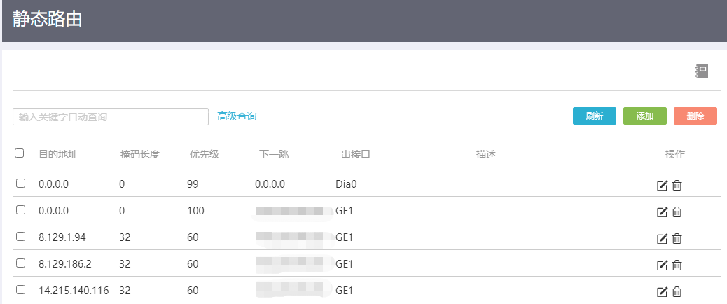Open the notebook help icon
727x304 pixels.
(x=701, y=71)
